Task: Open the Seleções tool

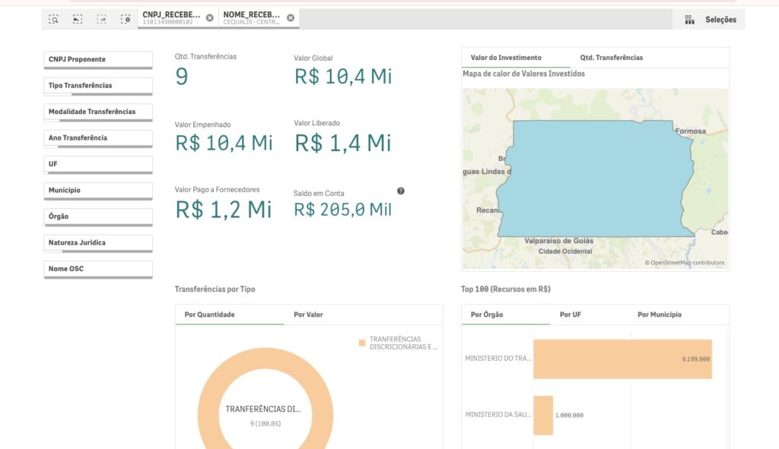Action: [711, 20]
